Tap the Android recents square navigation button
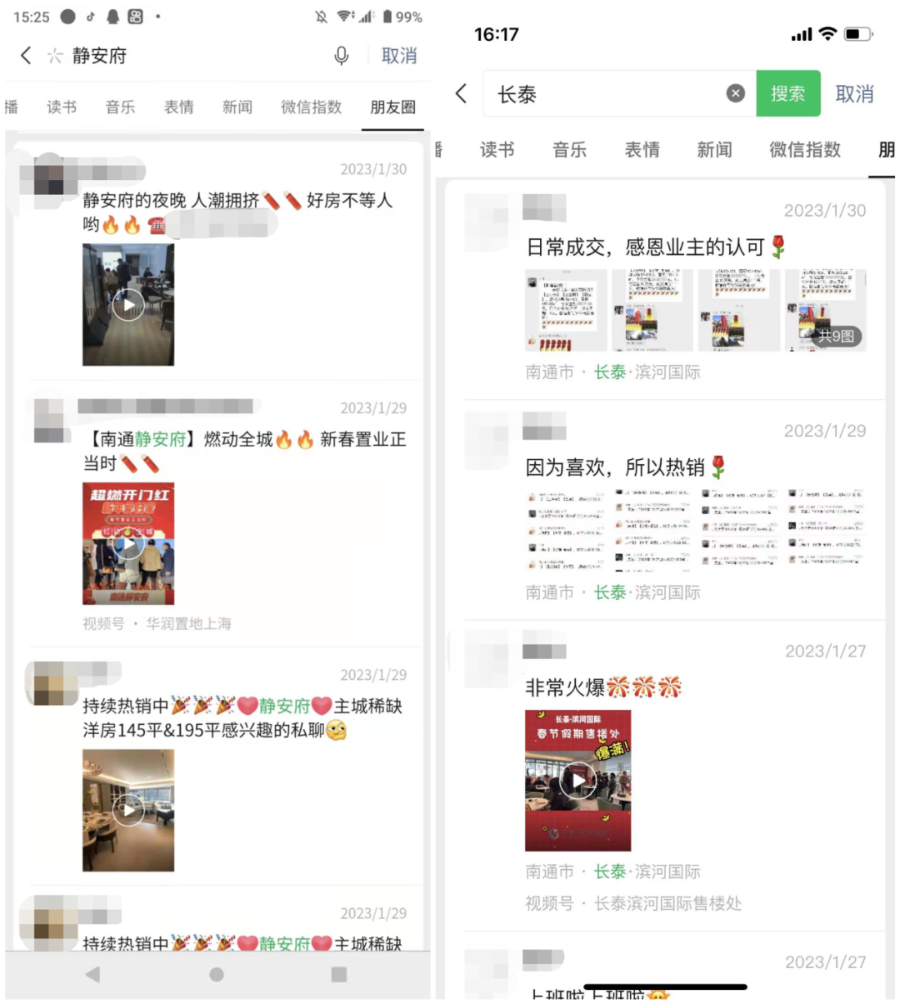Screen dimensions: 900x1004 (x=338, y=974)
